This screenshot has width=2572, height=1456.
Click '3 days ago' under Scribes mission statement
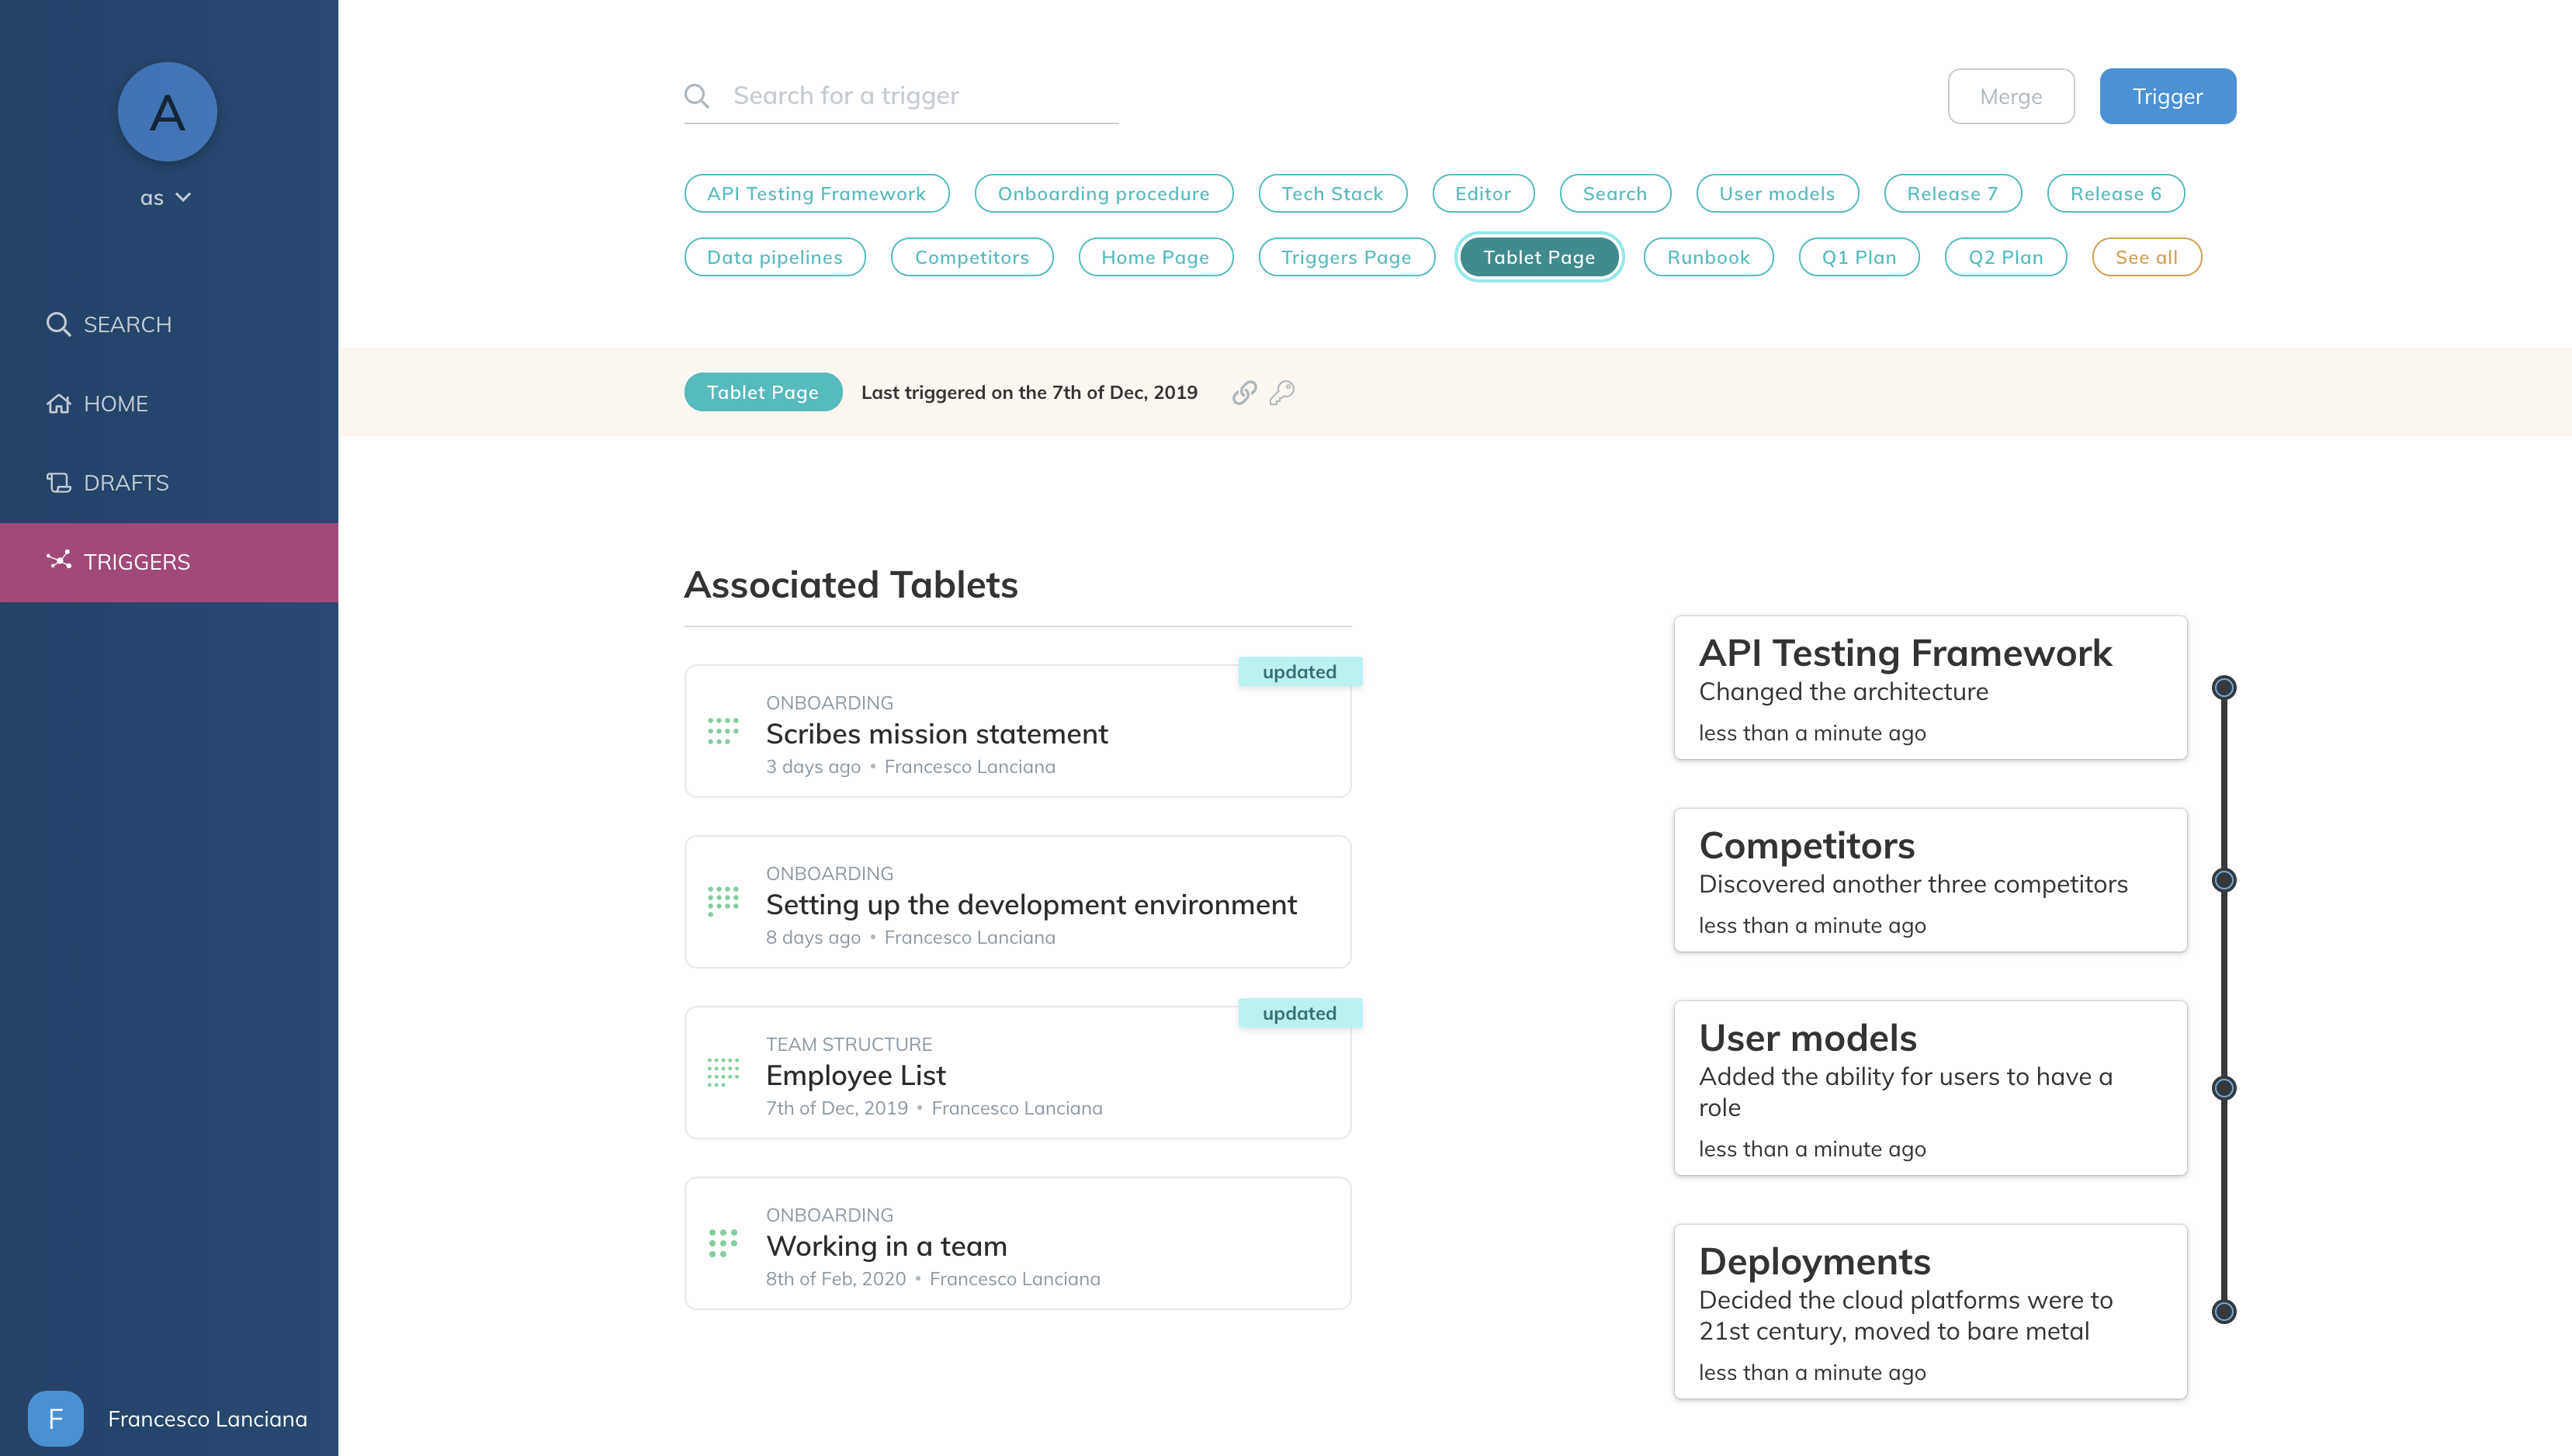pyautogui.click(x=813, y=767)
